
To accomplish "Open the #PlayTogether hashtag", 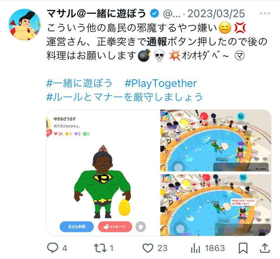I will (x=161, y=83).
